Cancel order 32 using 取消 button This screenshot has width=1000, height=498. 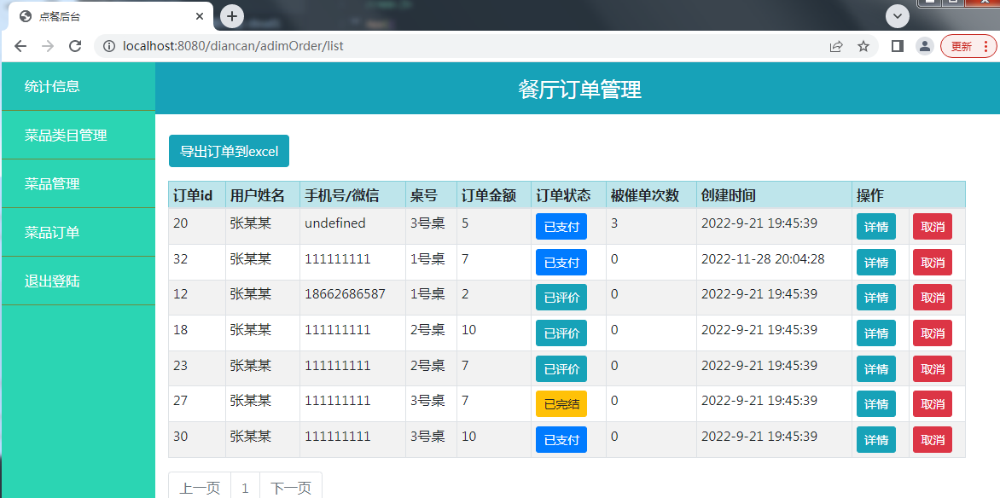(932, 263)
